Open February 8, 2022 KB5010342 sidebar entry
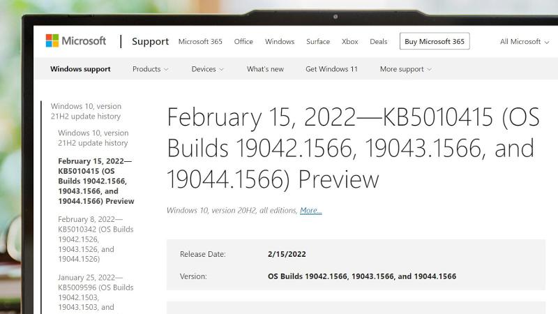 click(96, 239)
